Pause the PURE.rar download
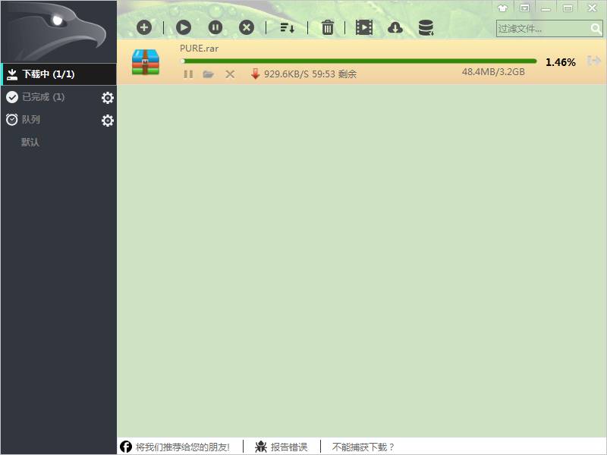607x455 pixels. (187, 74)
